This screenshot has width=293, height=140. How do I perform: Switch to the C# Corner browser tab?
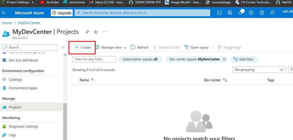click(253, 2)
